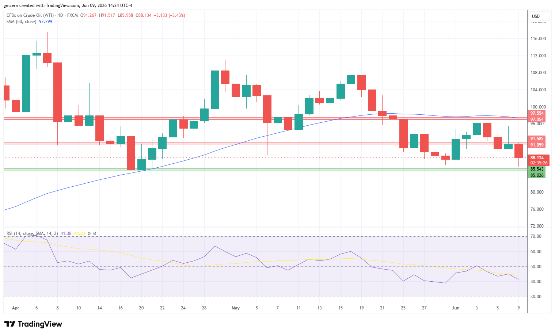Click the Jun label on date axis
This screenshot has height=335, width=555.
456,308
